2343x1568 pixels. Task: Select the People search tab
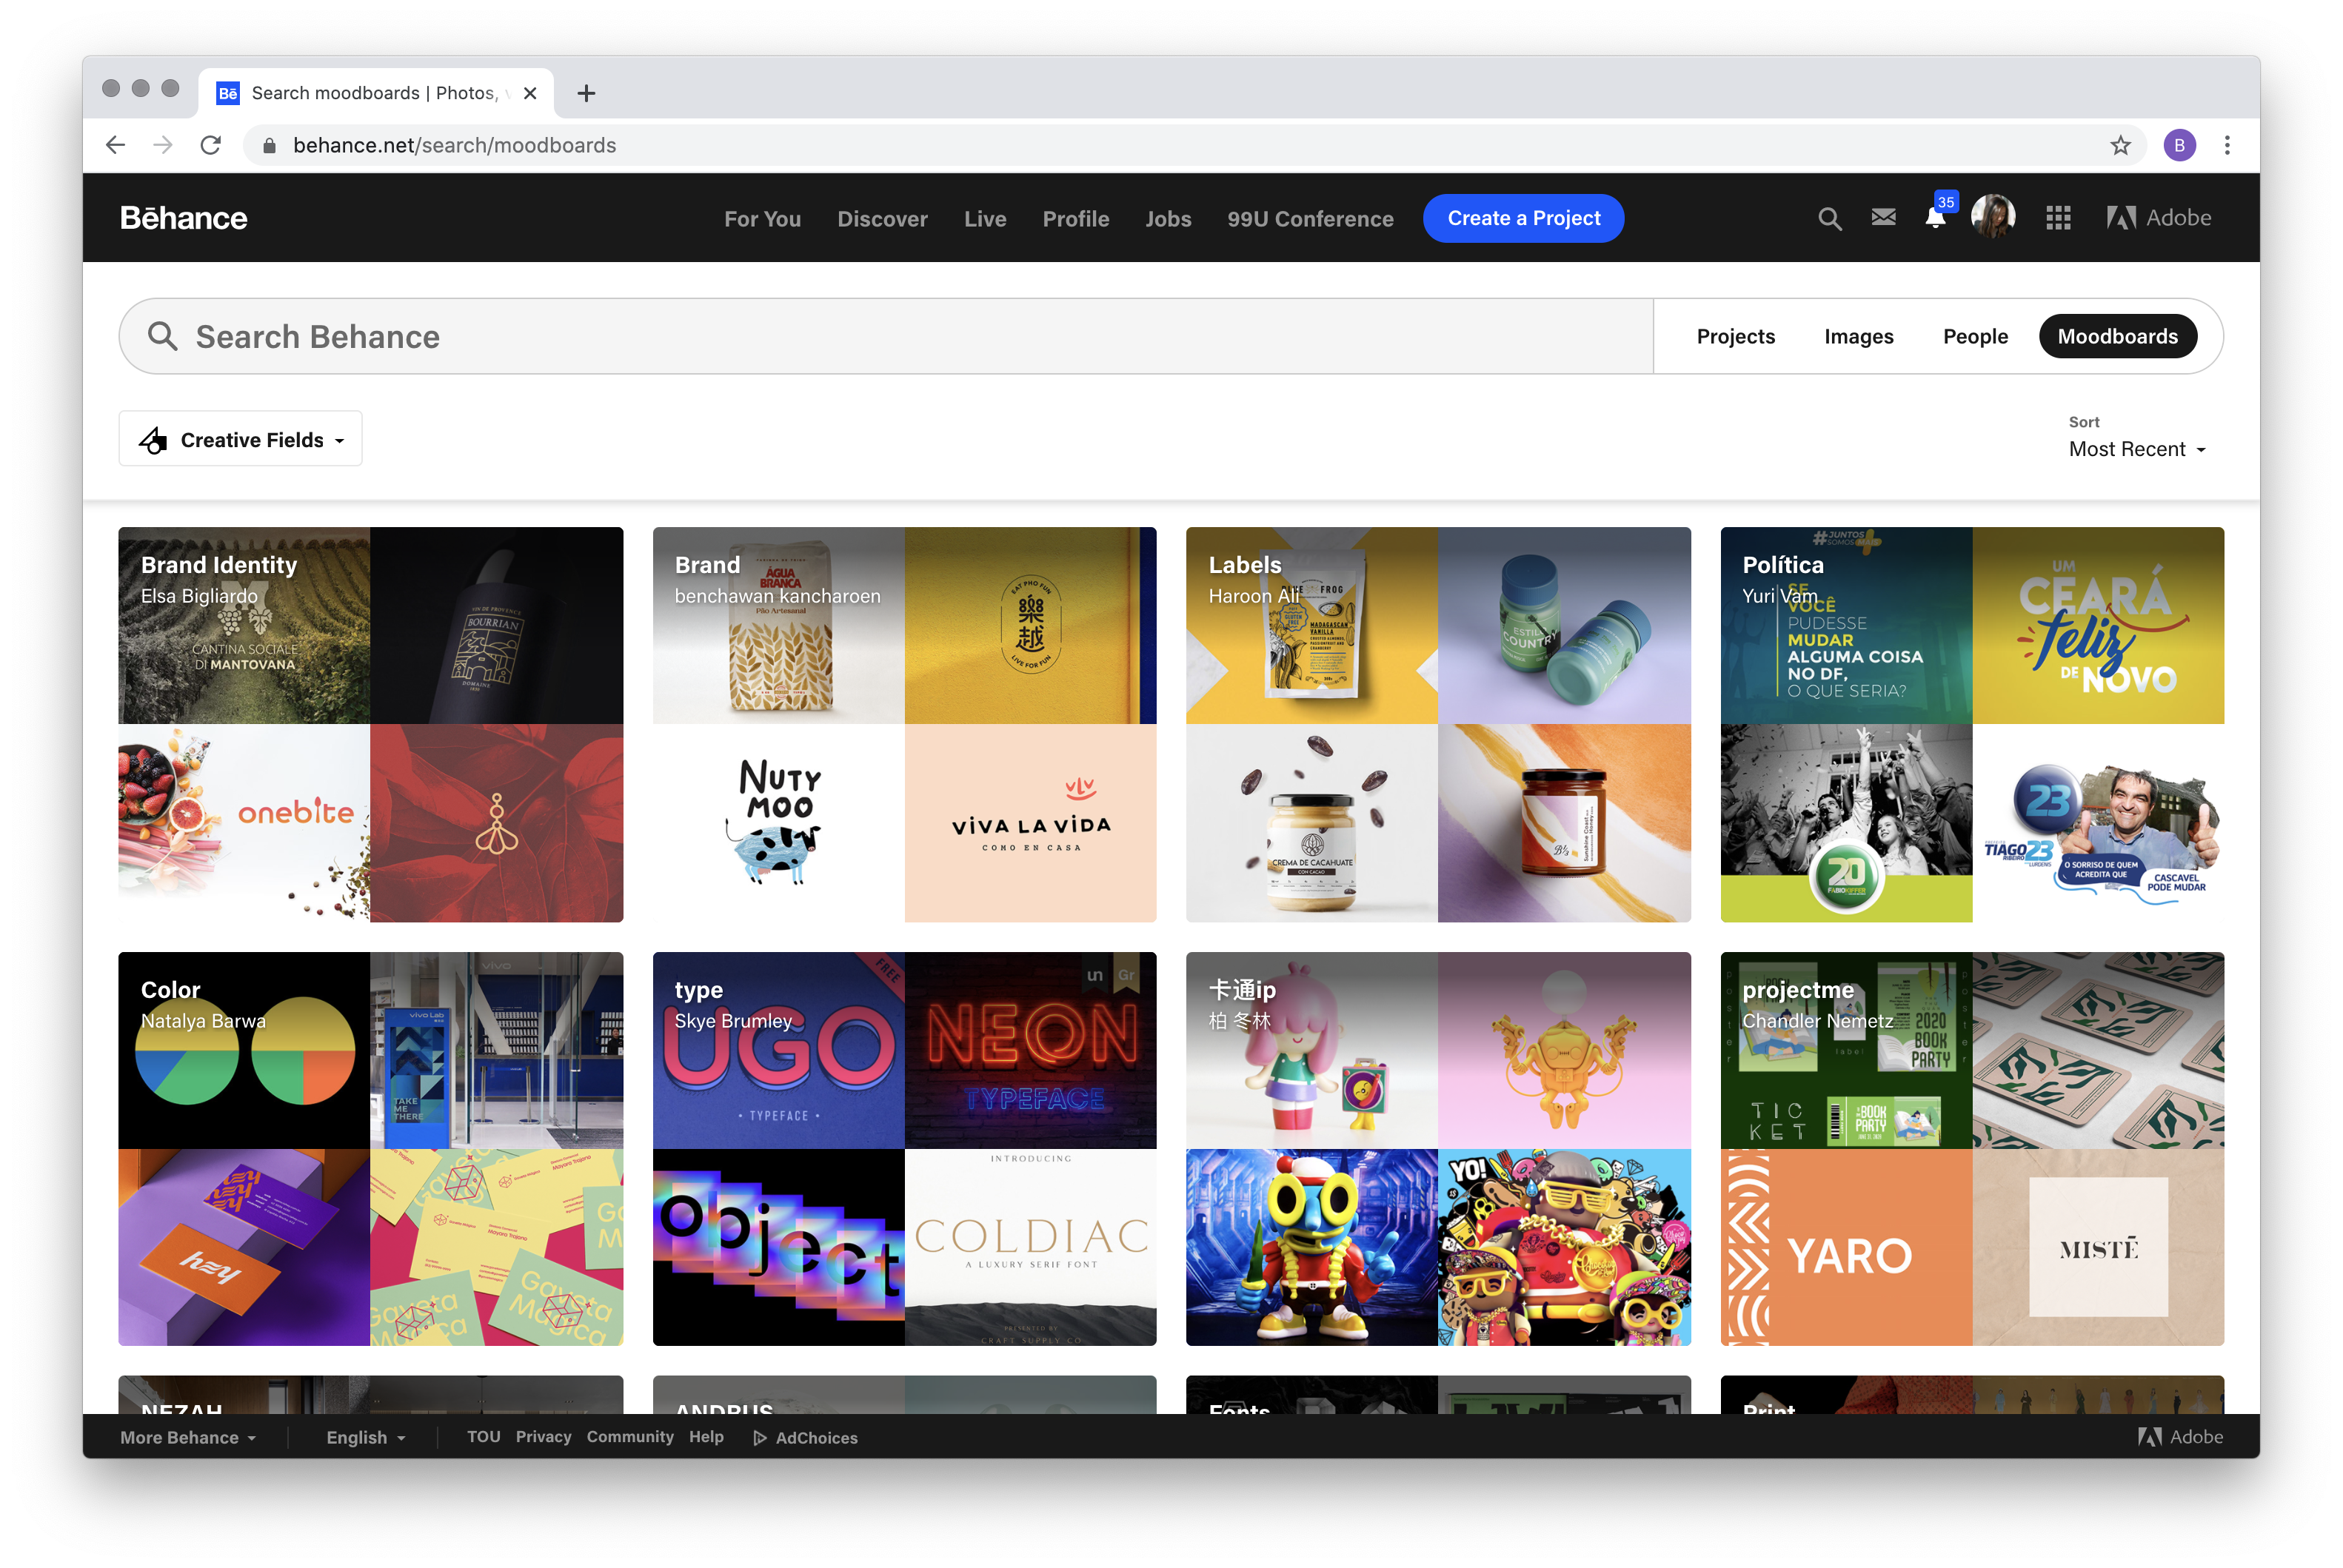(x=1975, y=336)
